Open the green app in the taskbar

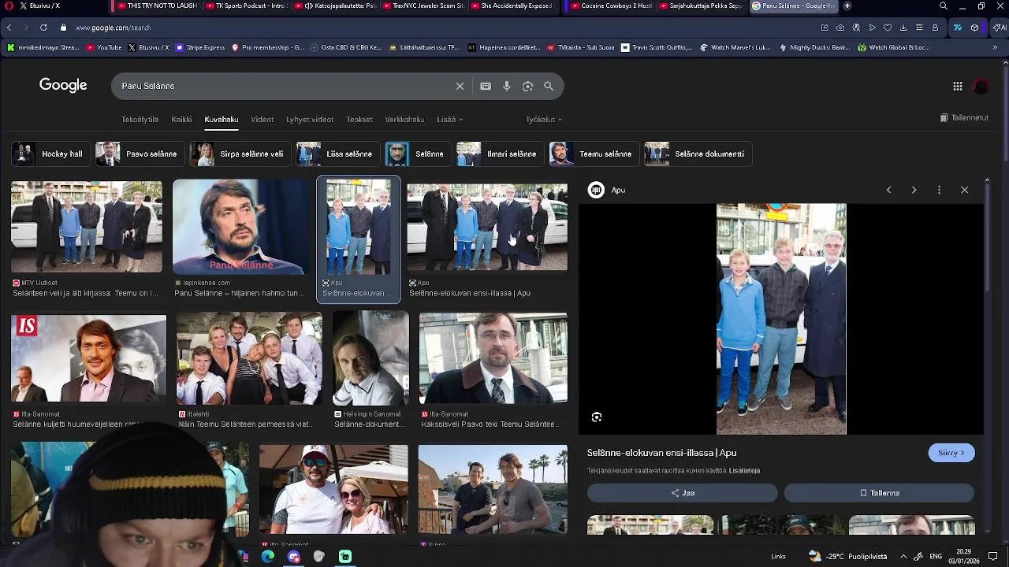click(x=345, y=557)
